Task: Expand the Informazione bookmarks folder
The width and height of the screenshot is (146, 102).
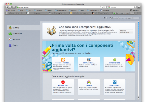Action: 61,10
